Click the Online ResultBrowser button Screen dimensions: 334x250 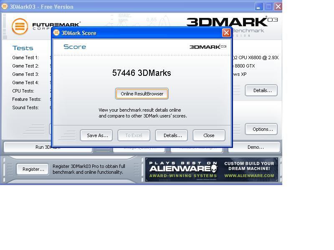click(x=142, y=94)
